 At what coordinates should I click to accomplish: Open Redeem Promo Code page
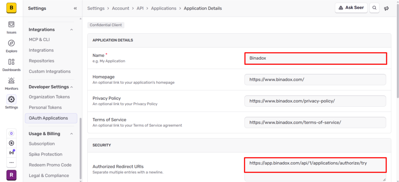click(51, 165)
